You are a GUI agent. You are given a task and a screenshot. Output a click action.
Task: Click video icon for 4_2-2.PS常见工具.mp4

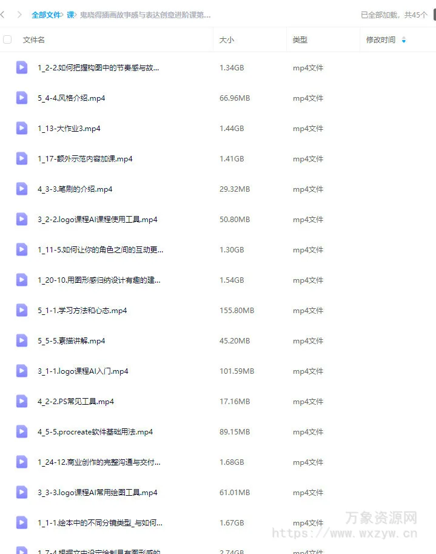(x=22, y=401)
